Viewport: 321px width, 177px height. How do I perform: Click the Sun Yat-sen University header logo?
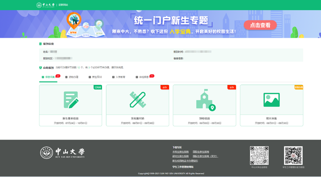coord(45,5)
